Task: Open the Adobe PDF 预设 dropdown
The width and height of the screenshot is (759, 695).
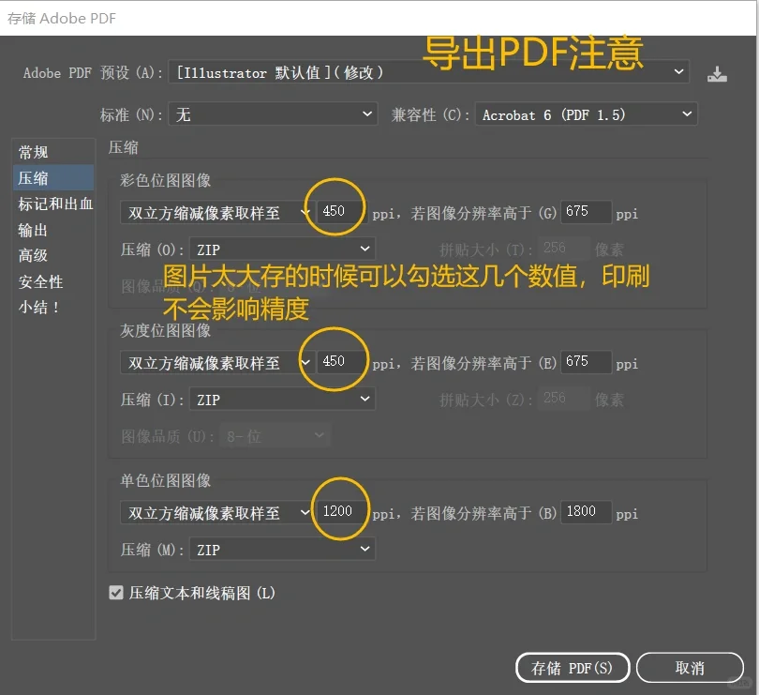Action: 679,72
